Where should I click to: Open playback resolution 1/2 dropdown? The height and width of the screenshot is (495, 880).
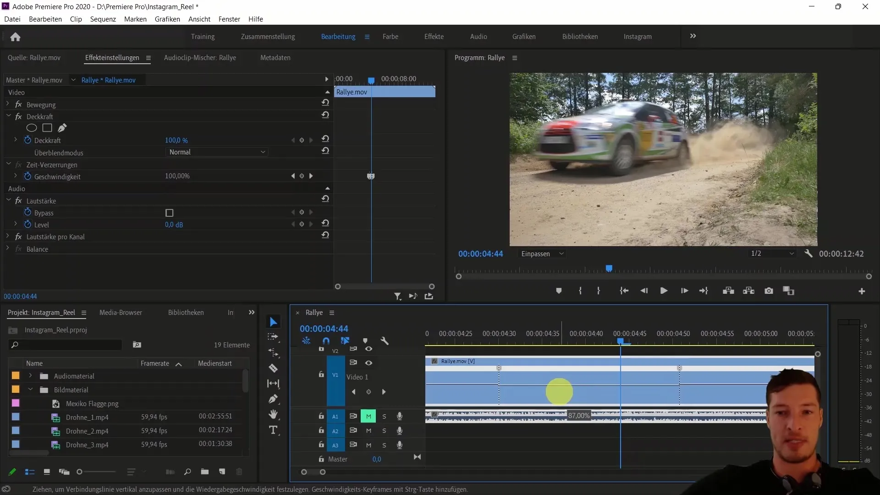[x=772, y=253]
